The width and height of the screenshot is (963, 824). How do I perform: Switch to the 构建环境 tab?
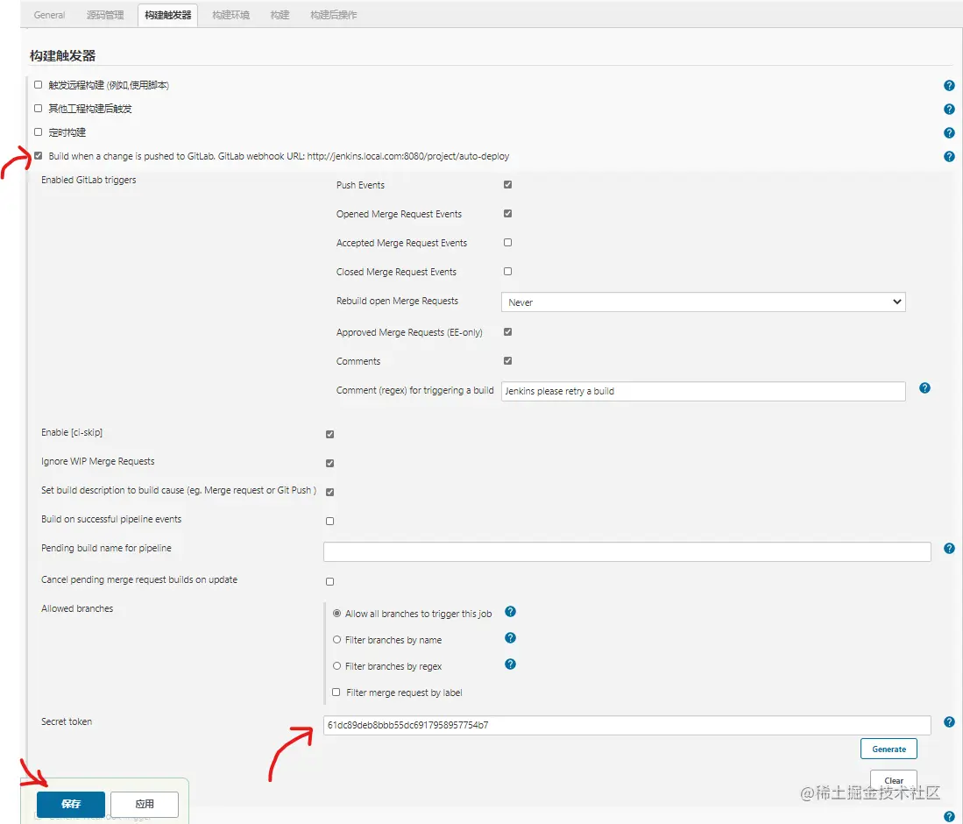[231, 15]
